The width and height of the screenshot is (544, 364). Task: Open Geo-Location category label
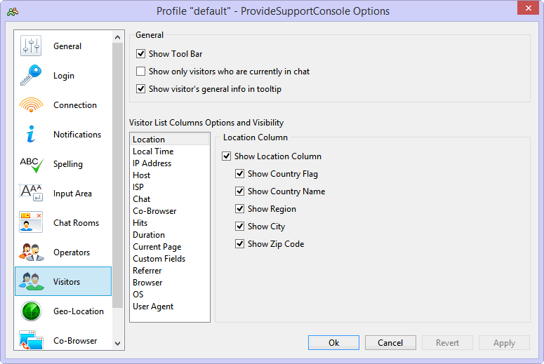pyautogui.click(x=79, y=311)
